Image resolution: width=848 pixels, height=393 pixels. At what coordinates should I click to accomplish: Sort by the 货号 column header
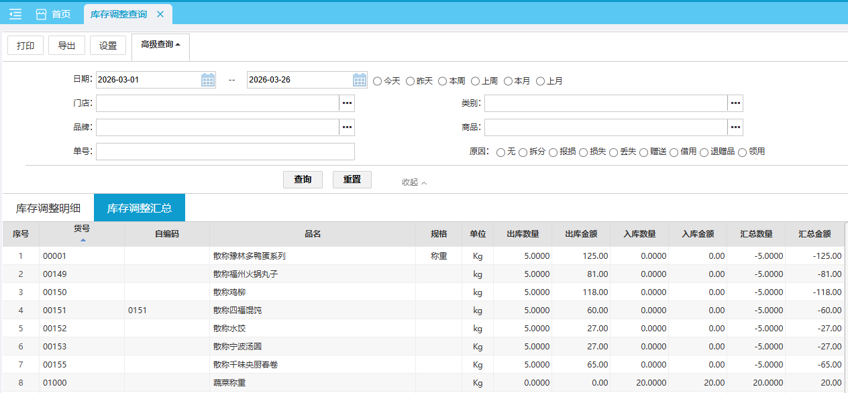[x=82, y=233]
